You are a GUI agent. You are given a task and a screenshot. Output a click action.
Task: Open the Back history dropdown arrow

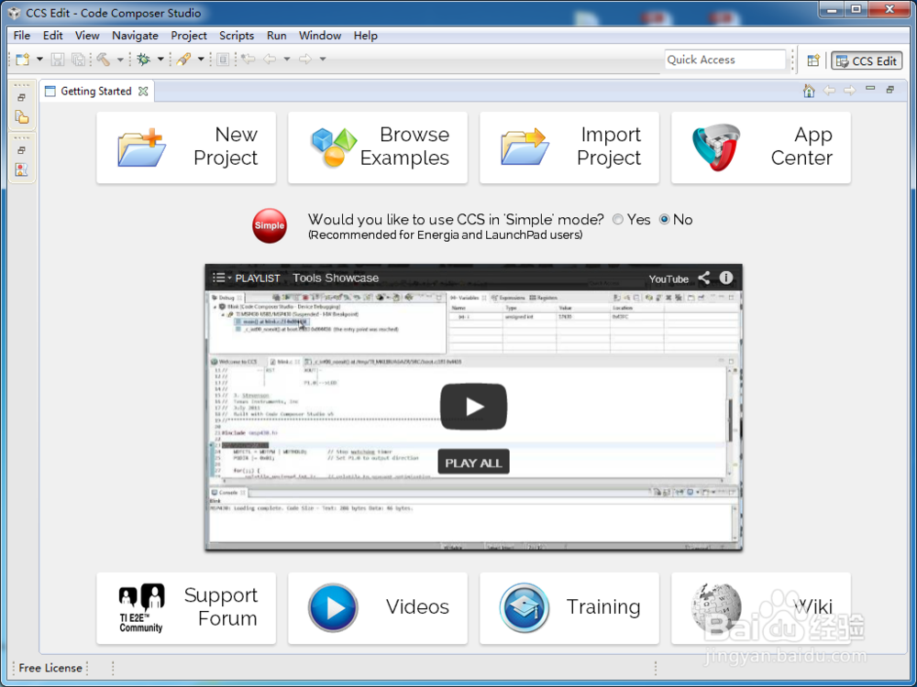click(286, 59)
